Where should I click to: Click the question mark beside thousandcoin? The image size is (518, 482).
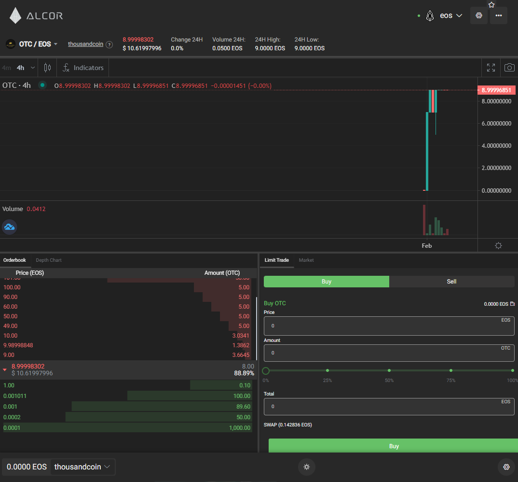[x=109, y=44]
